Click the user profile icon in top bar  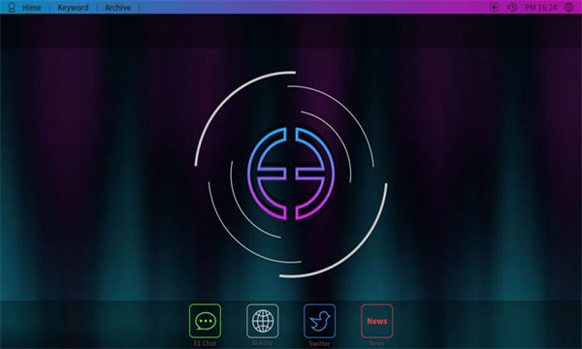point(12,7)
